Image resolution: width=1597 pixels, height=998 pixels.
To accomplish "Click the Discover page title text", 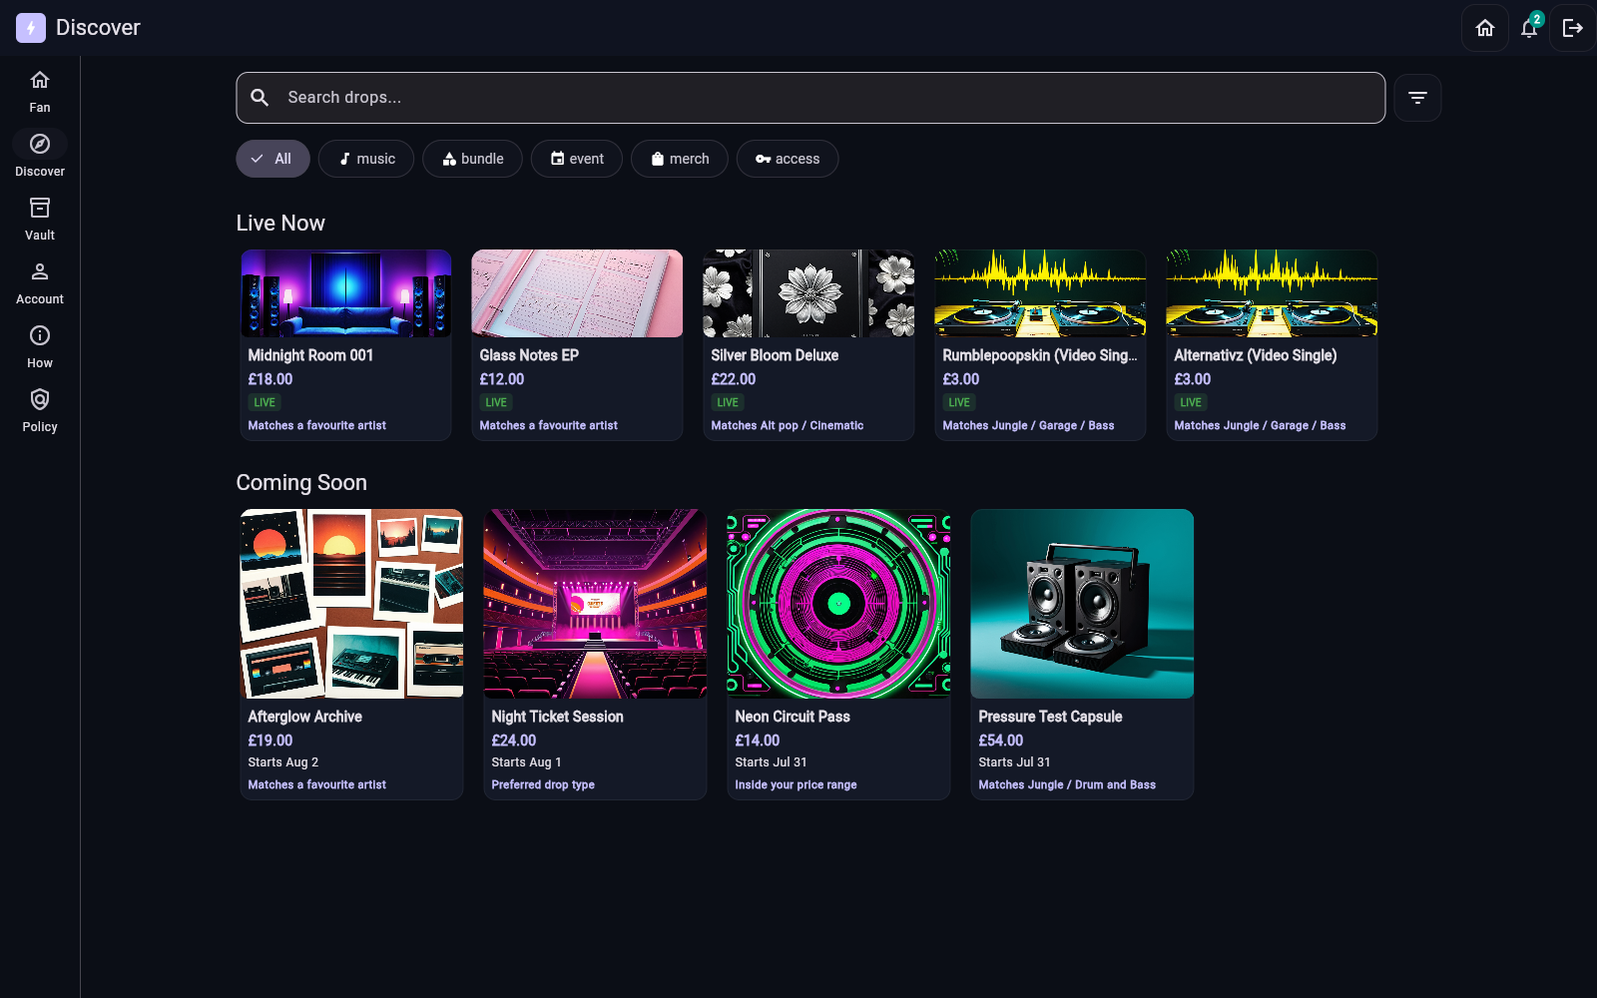I will click(x=98, y=28).
